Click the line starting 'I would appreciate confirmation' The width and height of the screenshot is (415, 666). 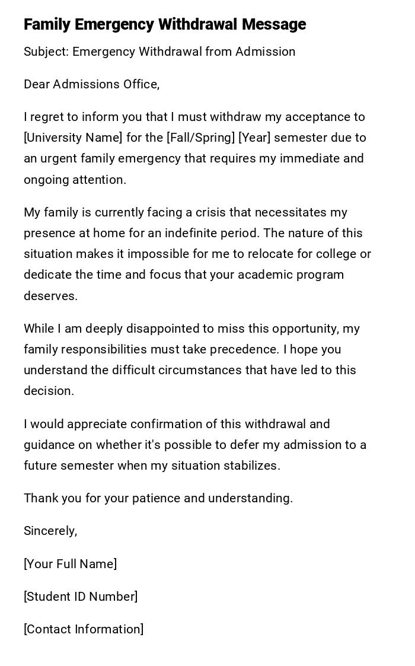pos(177,424)
